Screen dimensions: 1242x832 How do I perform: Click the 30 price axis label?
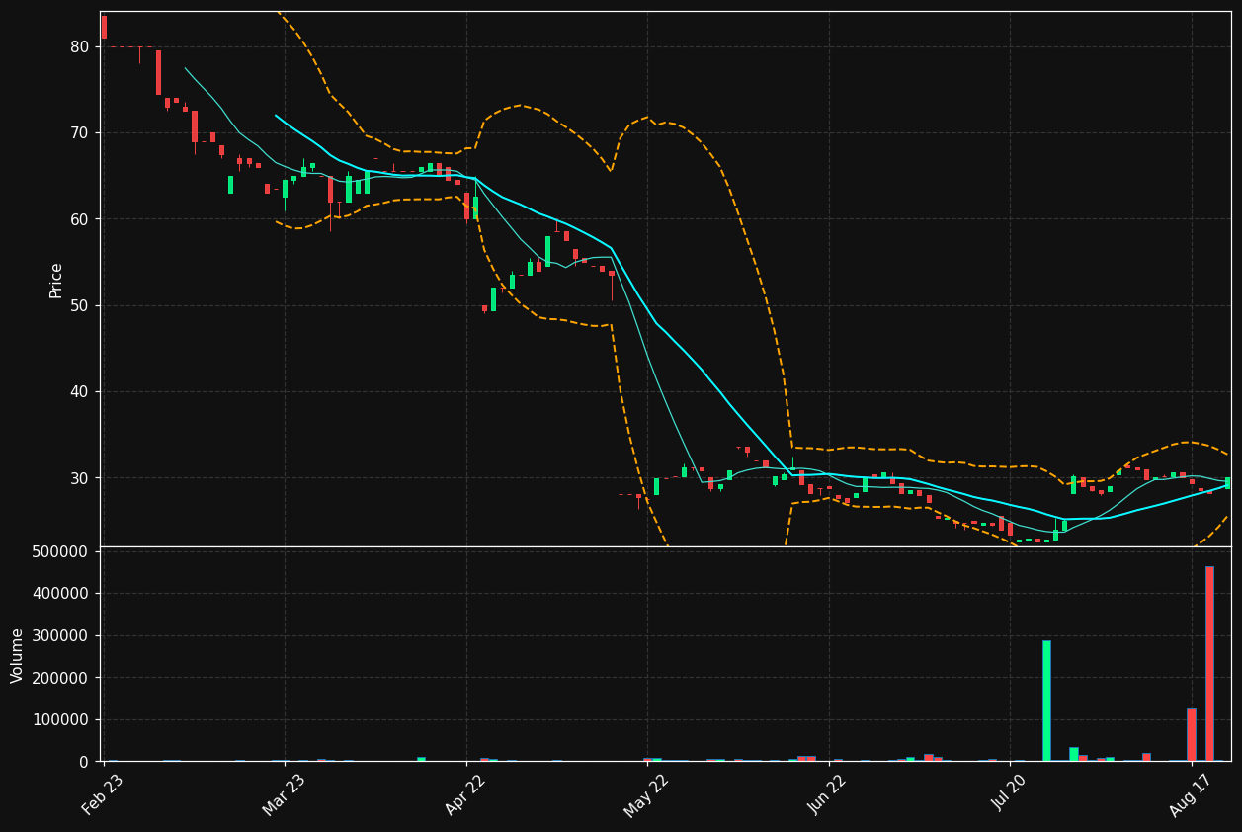click(80, 478)
